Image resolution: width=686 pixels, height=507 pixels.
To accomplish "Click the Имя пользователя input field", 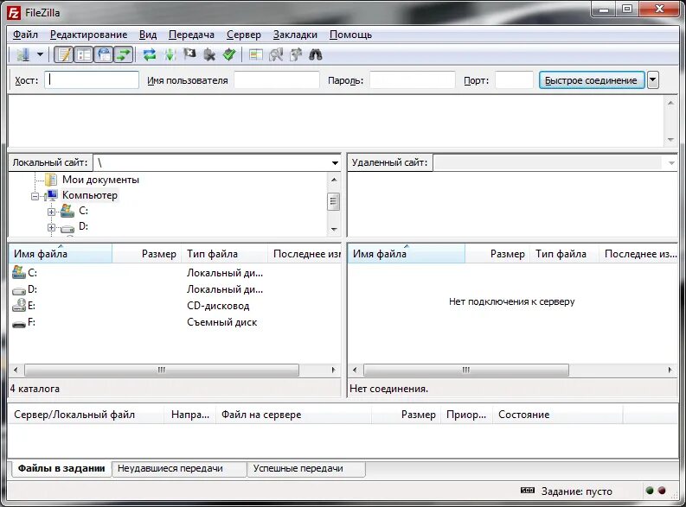I will 277,80.
